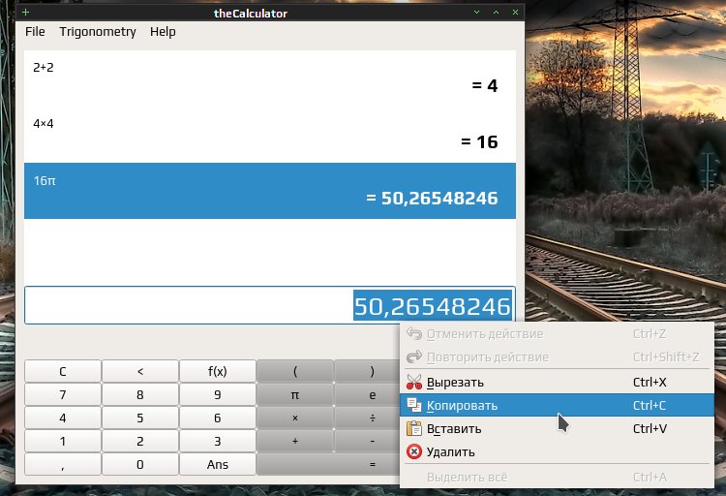The width and height of the screenshot is (726, 496).
Task: Click the expression input field
Action: pyautogui.click(x=270, y=305)
